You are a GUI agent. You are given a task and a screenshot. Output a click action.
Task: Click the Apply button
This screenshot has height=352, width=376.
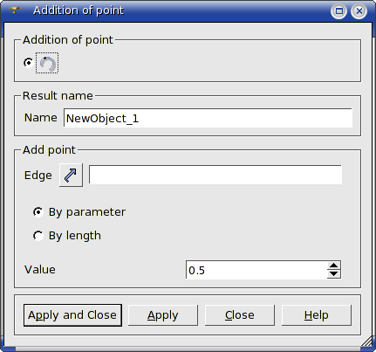[163, 315]
